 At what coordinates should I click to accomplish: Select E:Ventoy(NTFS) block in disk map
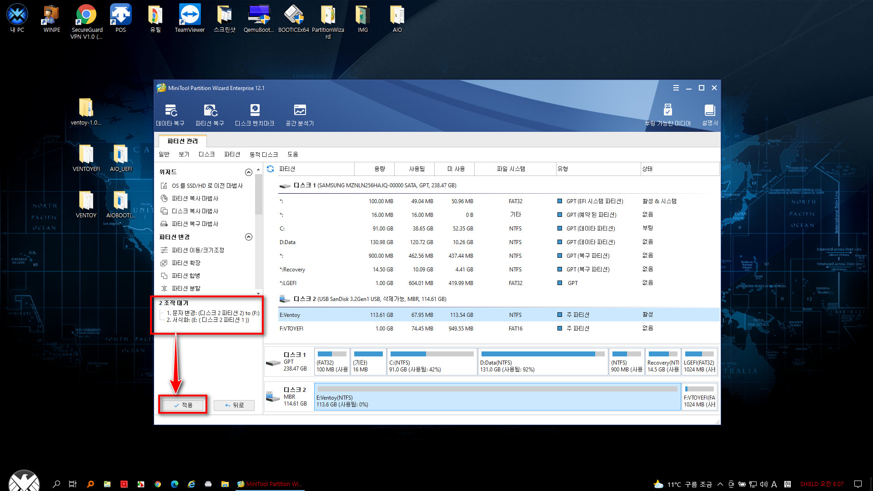pyautogui.click(x=497, y=397)
